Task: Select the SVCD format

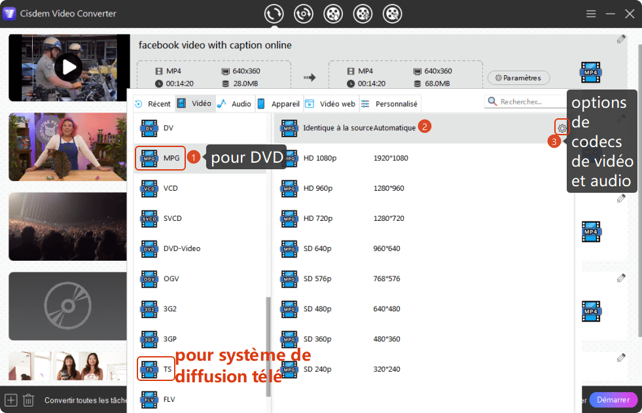Action: coord(200,218)
